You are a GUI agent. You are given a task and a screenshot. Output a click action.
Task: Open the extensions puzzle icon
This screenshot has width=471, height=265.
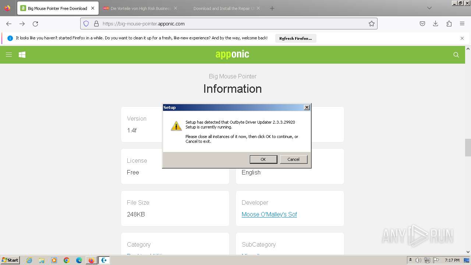tap(449, 24)
